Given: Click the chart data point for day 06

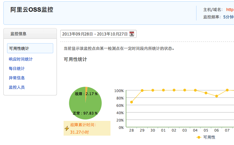Looking at the screenshot, I should [x=217, y=96].
